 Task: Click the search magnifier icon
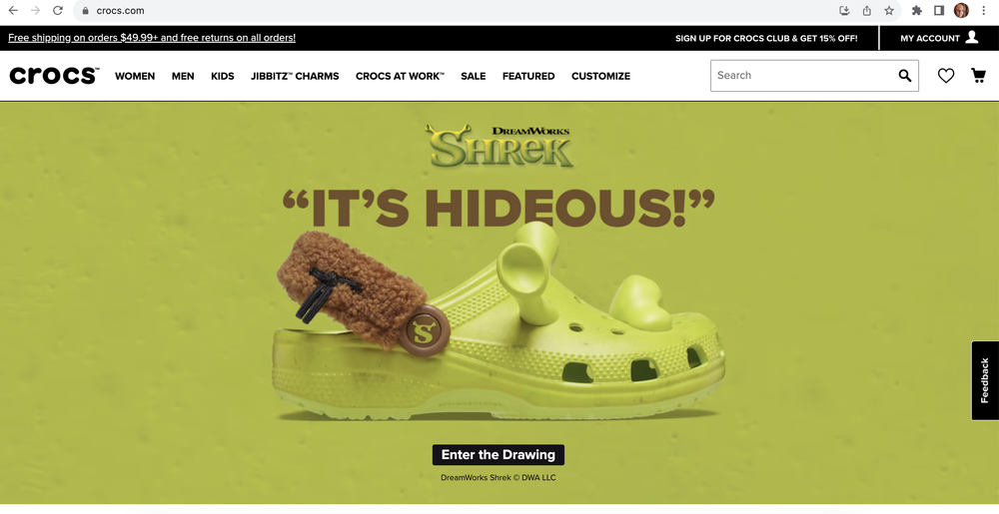point(905,76)
